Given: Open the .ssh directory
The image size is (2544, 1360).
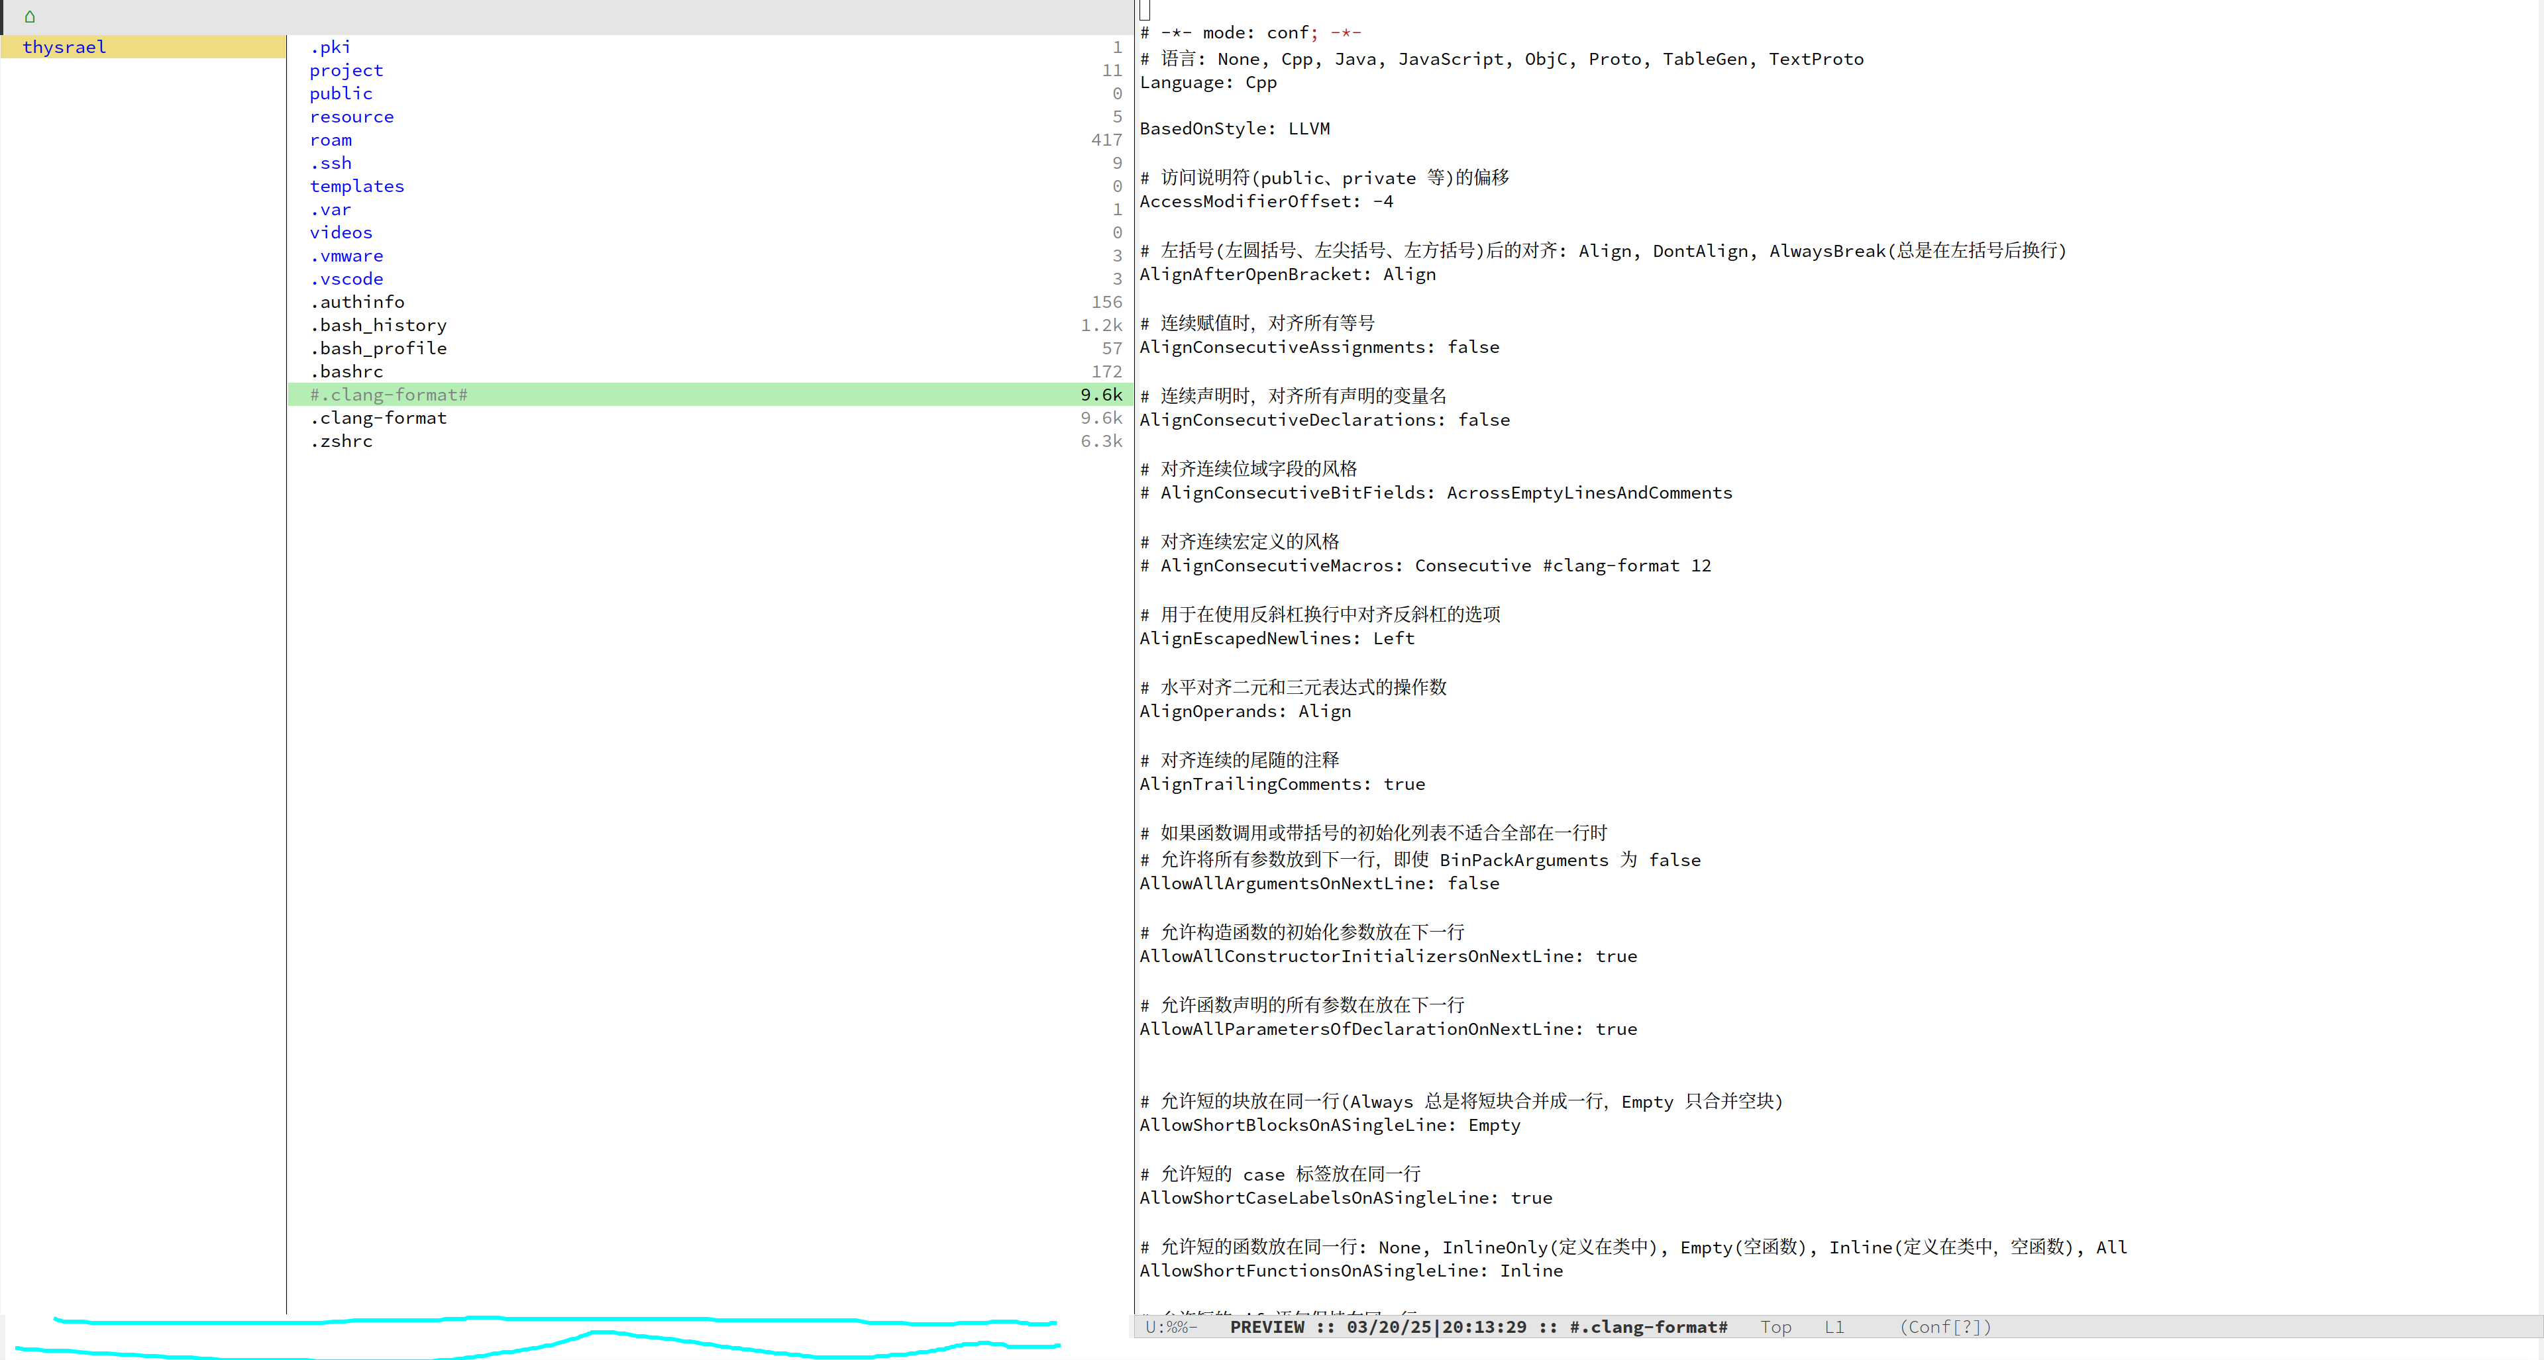Looking at the screenshot, I should (x=330, y=163).
